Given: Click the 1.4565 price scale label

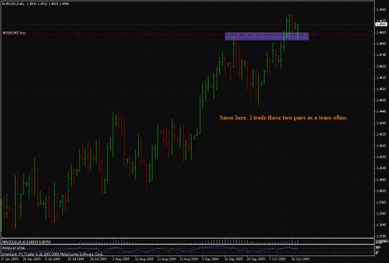Looking at the screenshot, I should [381, 89].
